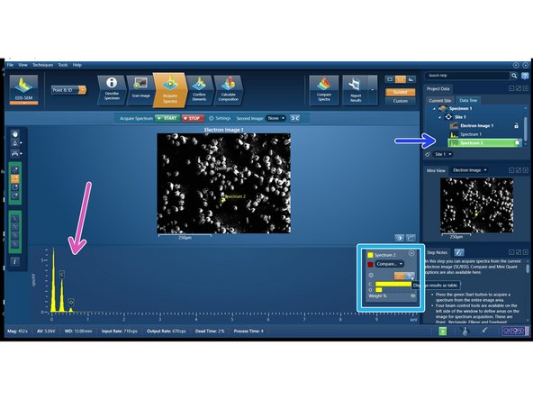Select the Ellipse acquisition tool
Image resolution: width=533 pixels, height=400 pixels.
15,187
